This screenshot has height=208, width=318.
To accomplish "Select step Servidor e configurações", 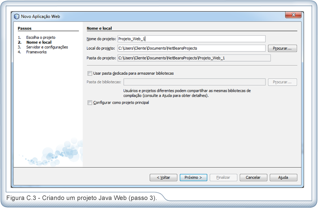I will [47, 47].
